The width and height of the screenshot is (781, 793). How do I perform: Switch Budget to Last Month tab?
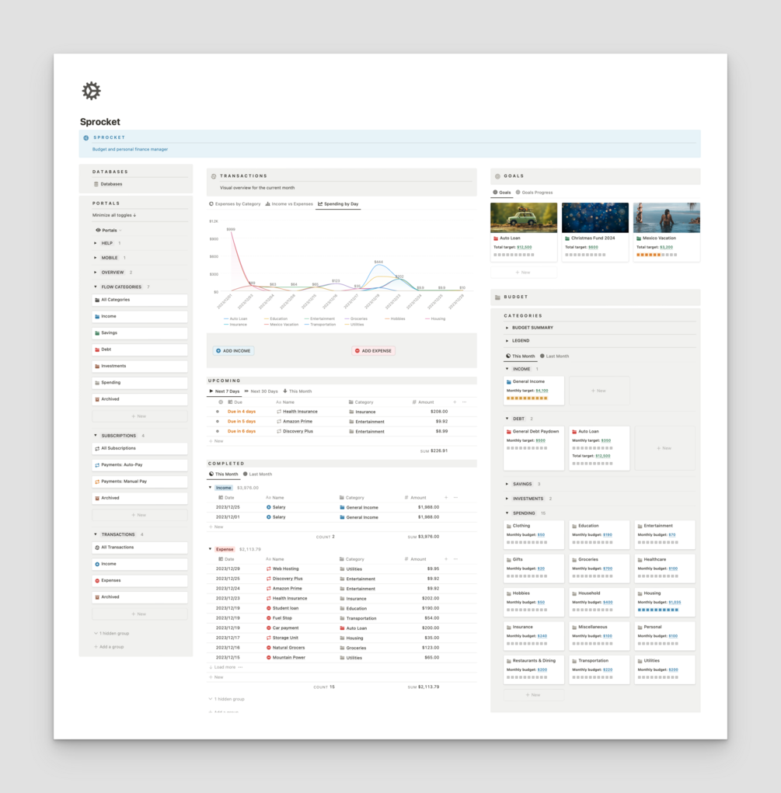click(554, 356)
